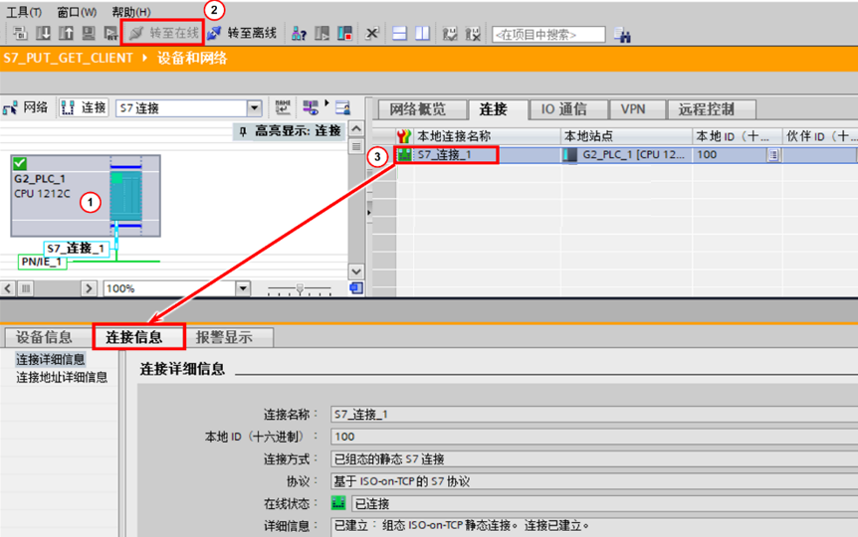Click the S7_连接_1 connection label in network view

76,249
